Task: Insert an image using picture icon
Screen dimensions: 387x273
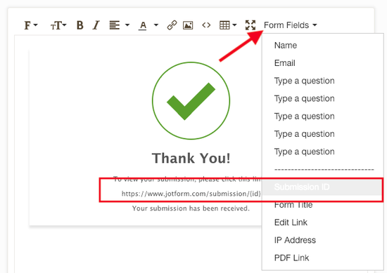Action: (188, 25)
